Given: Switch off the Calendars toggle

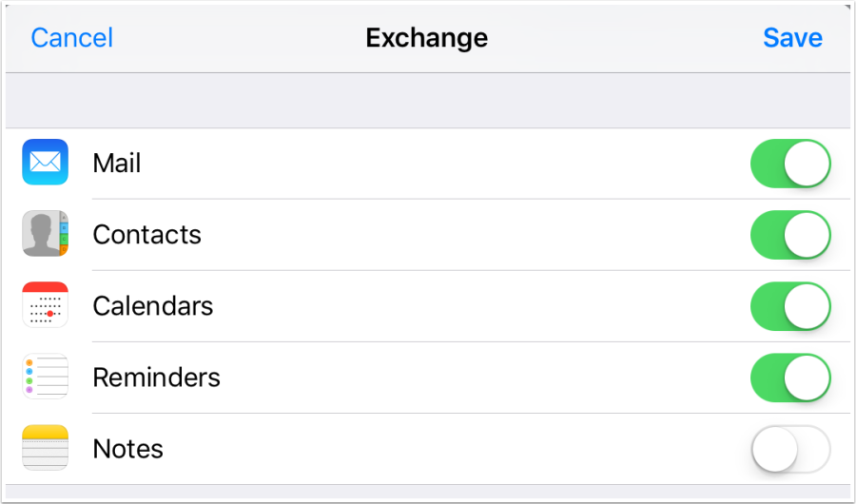Looking at the screenshot, I should 790,306.
